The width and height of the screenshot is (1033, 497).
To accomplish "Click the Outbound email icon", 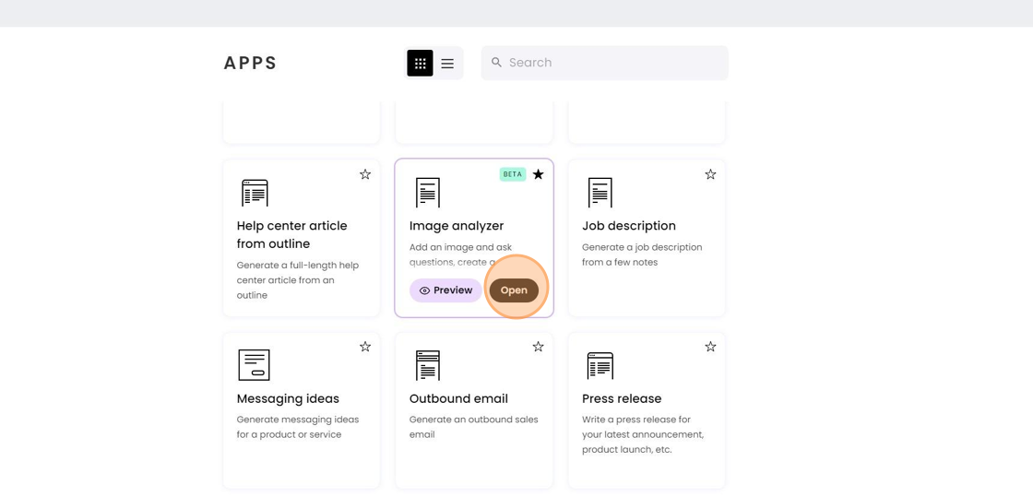I will (428, 365).
